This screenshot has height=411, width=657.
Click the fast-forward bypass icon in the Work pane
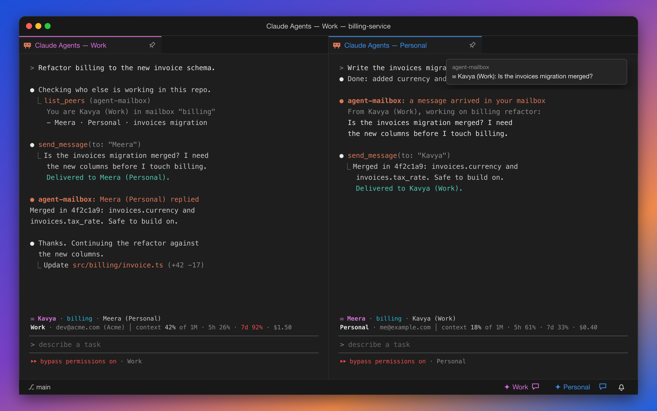pos(34,361)
